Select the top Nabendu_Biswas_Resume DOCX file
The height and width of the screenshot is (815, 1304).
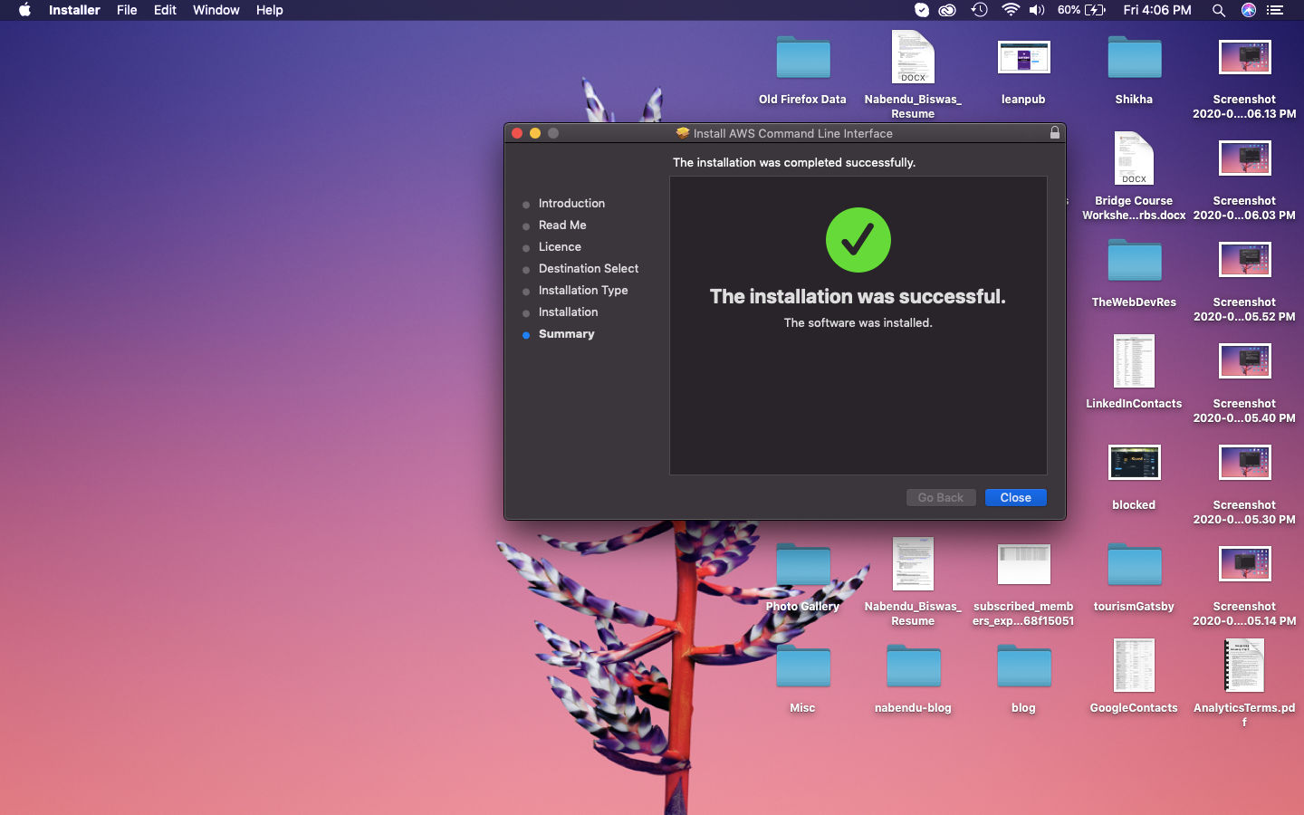coord(913,57)
